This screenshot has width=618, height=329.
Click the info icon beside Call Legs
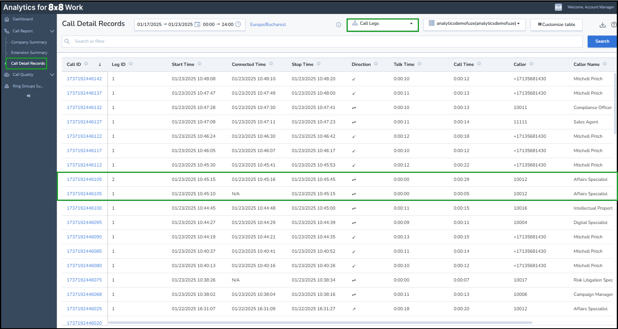[339, 25]
